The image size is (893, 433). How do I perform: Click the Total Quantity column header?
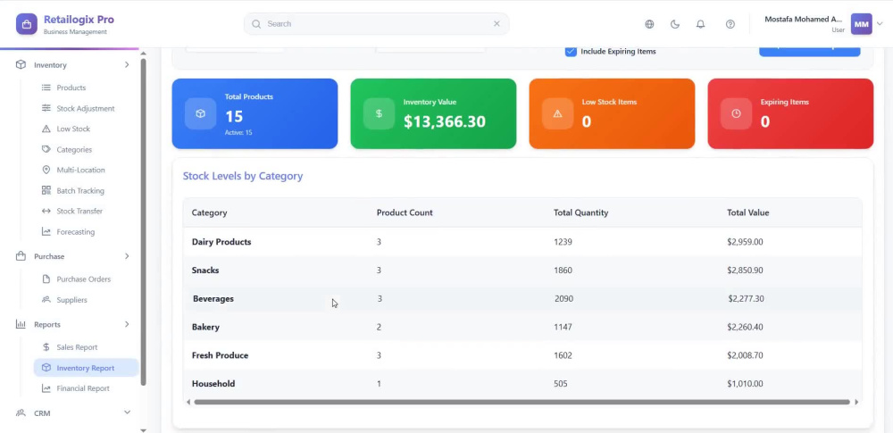coord(581,212)
